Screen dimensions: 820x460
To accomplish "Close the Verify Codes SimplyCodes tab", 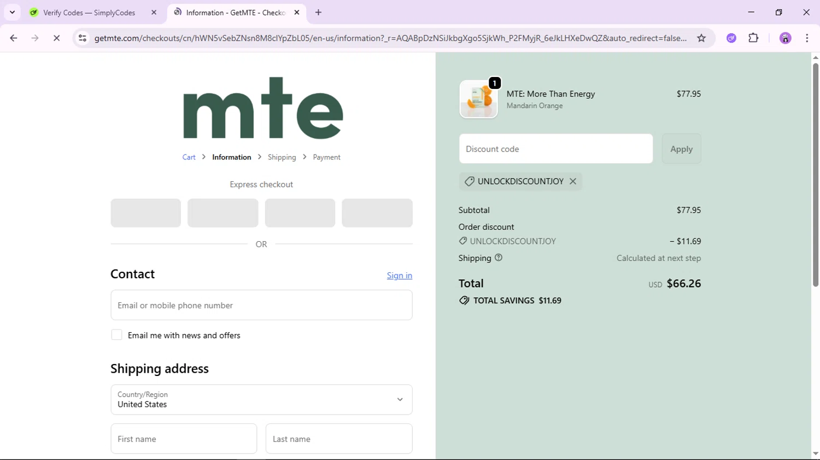I will (154, 12).
